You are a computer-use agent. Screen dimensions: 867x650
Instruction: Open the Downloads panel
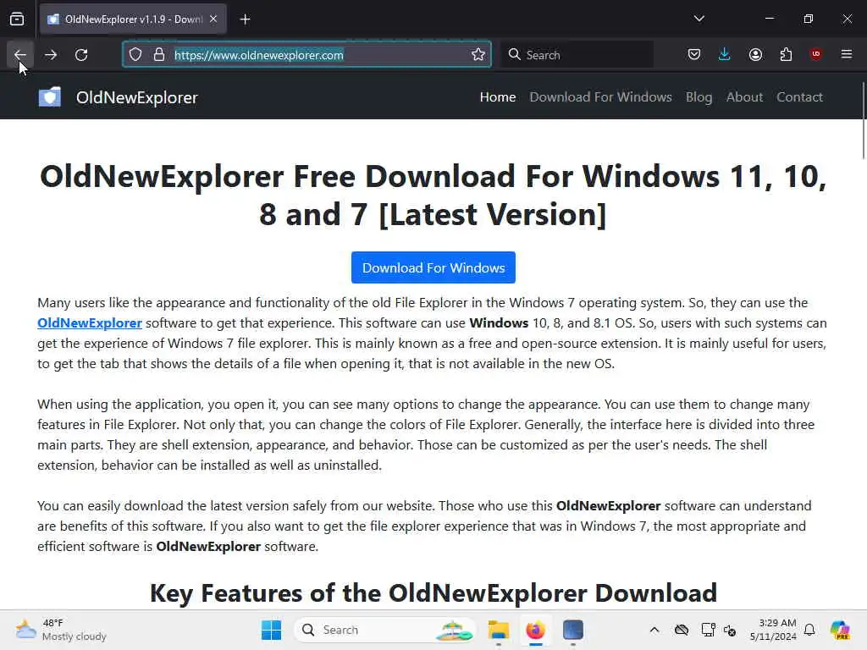click(x=725, y=55)
